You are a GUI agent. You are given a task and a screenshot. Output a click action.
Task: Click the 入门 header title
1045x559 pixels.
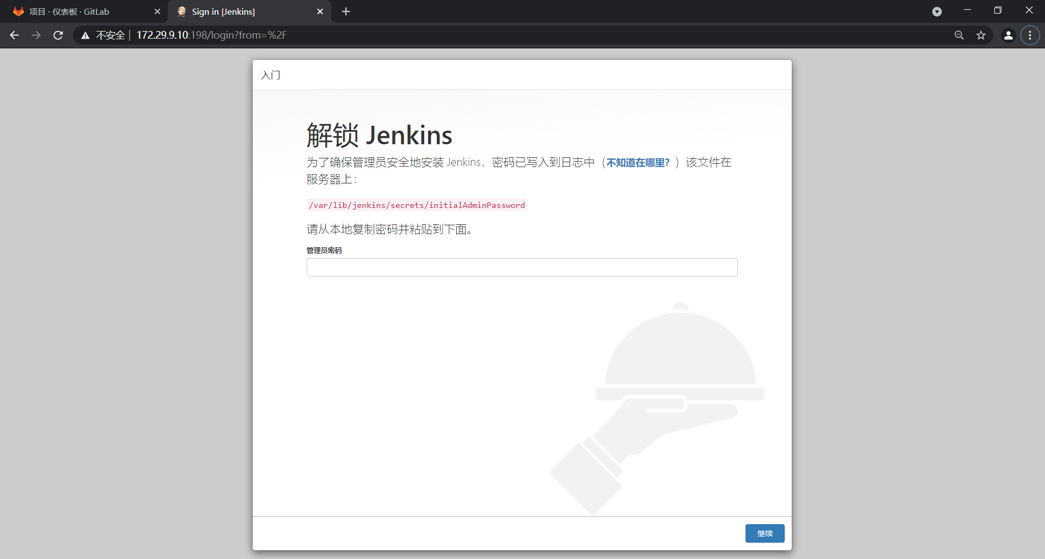(x=271, y=75)
